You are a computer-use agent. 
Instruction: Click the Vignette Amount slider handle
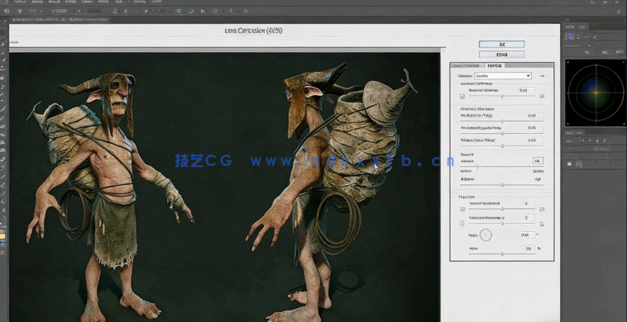(477, 167)
